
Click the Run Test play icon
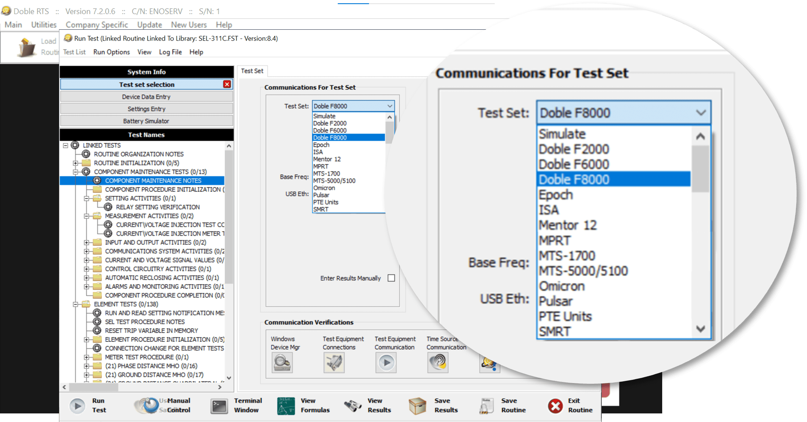[77, 406]
